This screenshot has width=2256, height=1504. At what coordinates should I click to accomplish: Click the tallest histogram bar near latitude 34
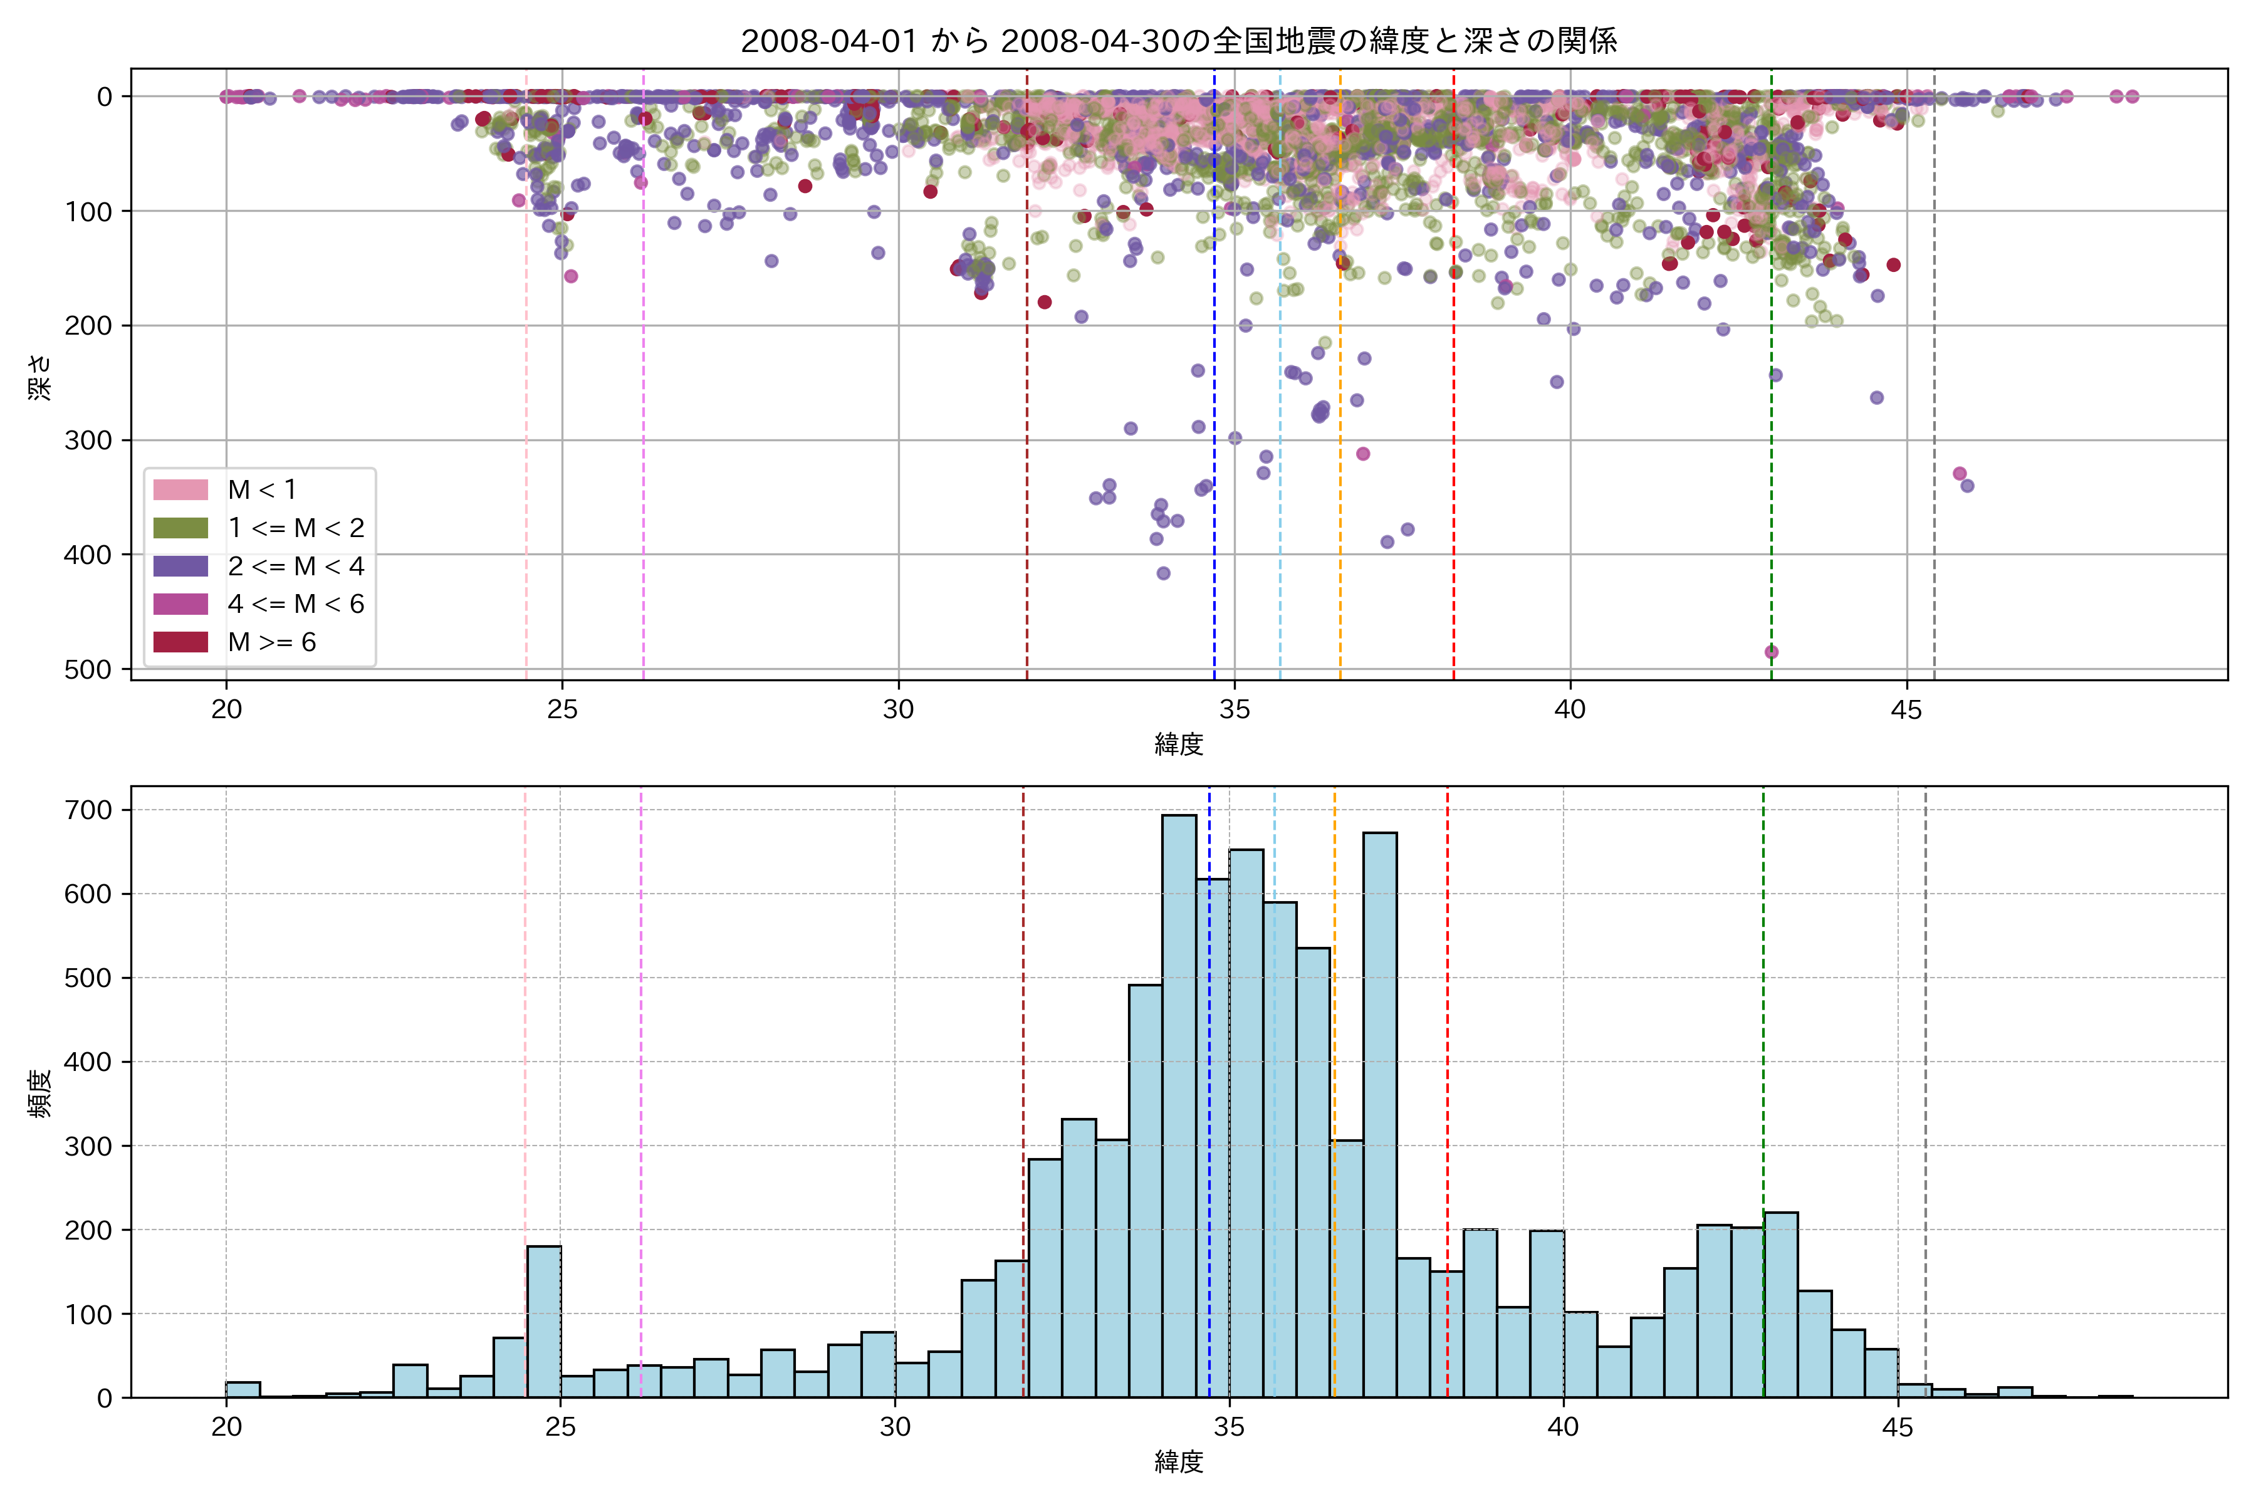click(1179, 1103)
